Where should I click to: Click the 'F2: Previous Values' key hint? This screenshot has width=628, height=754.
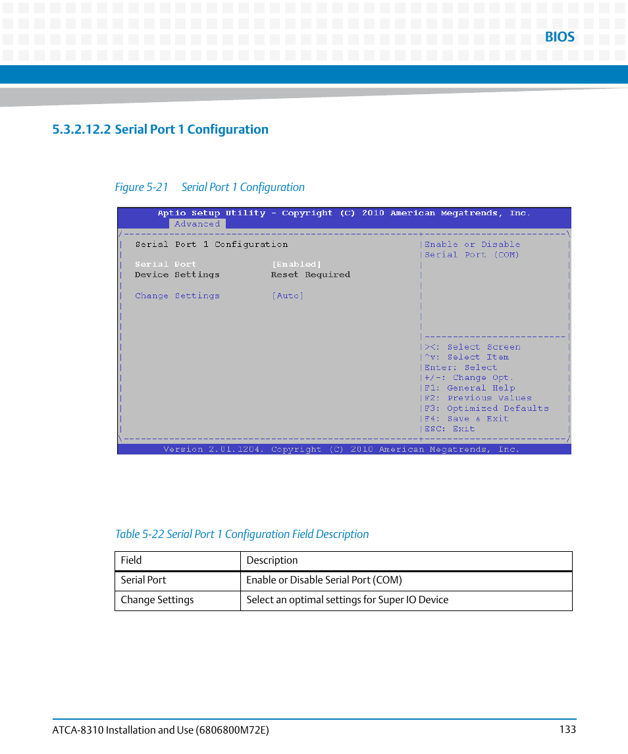coord(478,398)
